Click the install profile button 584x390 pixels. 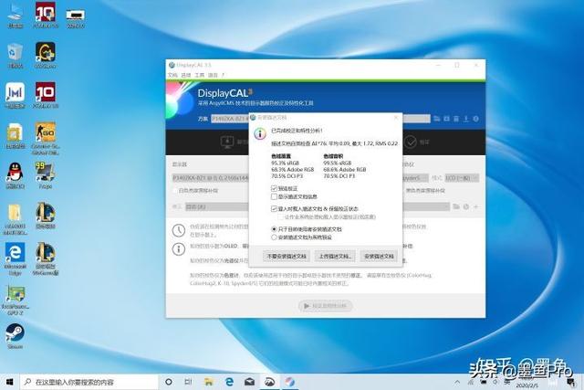pyautogui.click(x=379, y=256)
